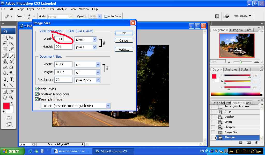Choose the Paint Bucket tool
This screenshot has height=155, width=265.
coord(11,67)
